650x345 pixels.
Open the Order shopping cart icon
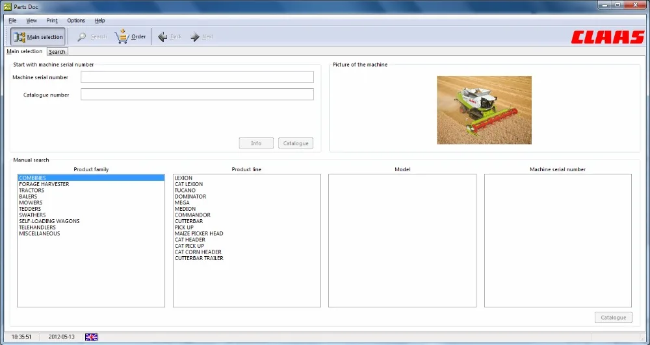click(122, 36)
